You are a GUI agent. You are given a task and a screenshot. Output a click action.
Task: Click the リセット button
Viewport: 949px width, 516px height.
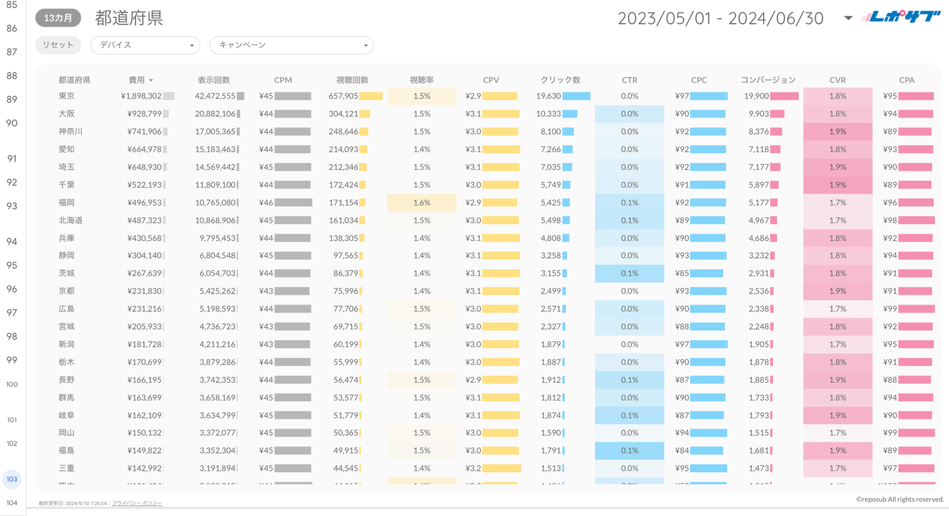point(58,45)
